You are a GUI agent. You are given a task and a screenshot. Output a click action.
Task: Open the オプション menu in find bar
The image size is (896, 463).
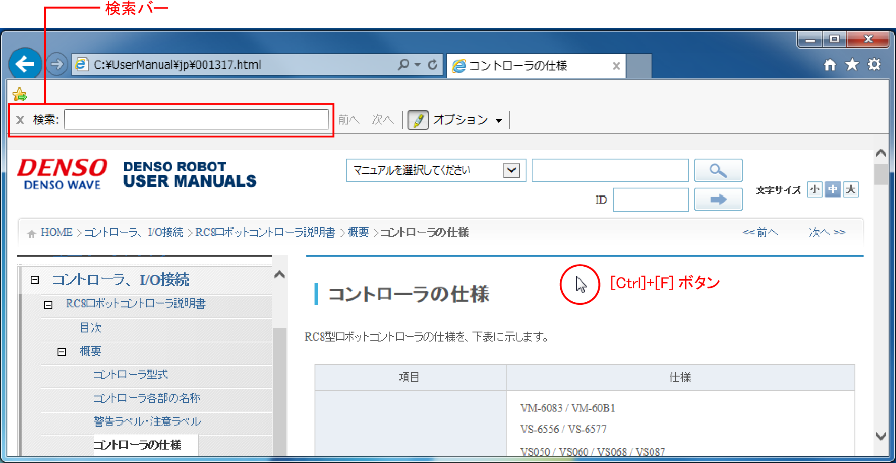(467, 120)
